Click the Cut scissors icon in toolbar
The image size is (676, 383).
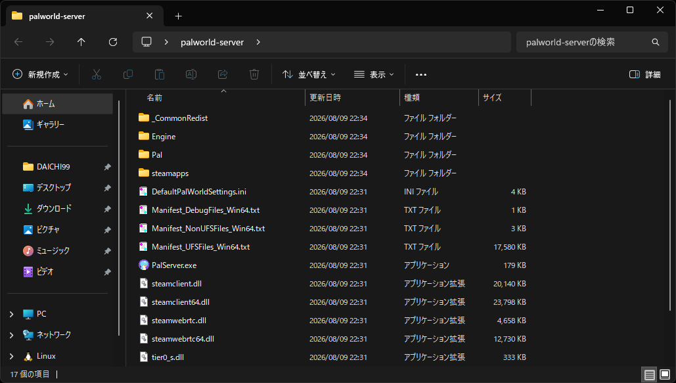pos(96,75)
